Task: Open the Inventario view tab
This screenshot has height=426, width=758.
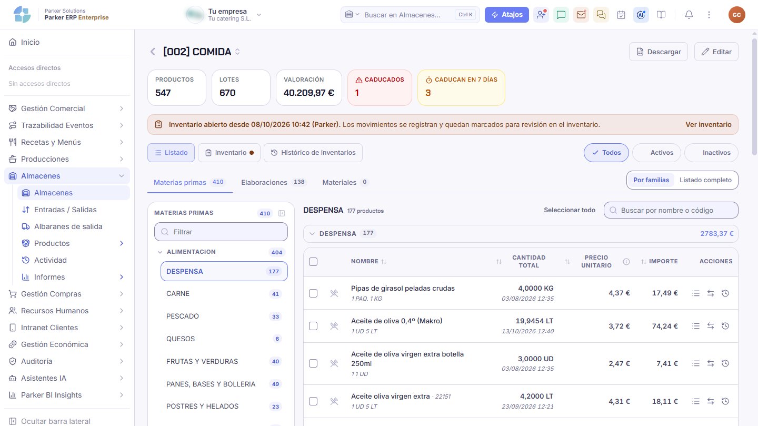Action: 229,153
